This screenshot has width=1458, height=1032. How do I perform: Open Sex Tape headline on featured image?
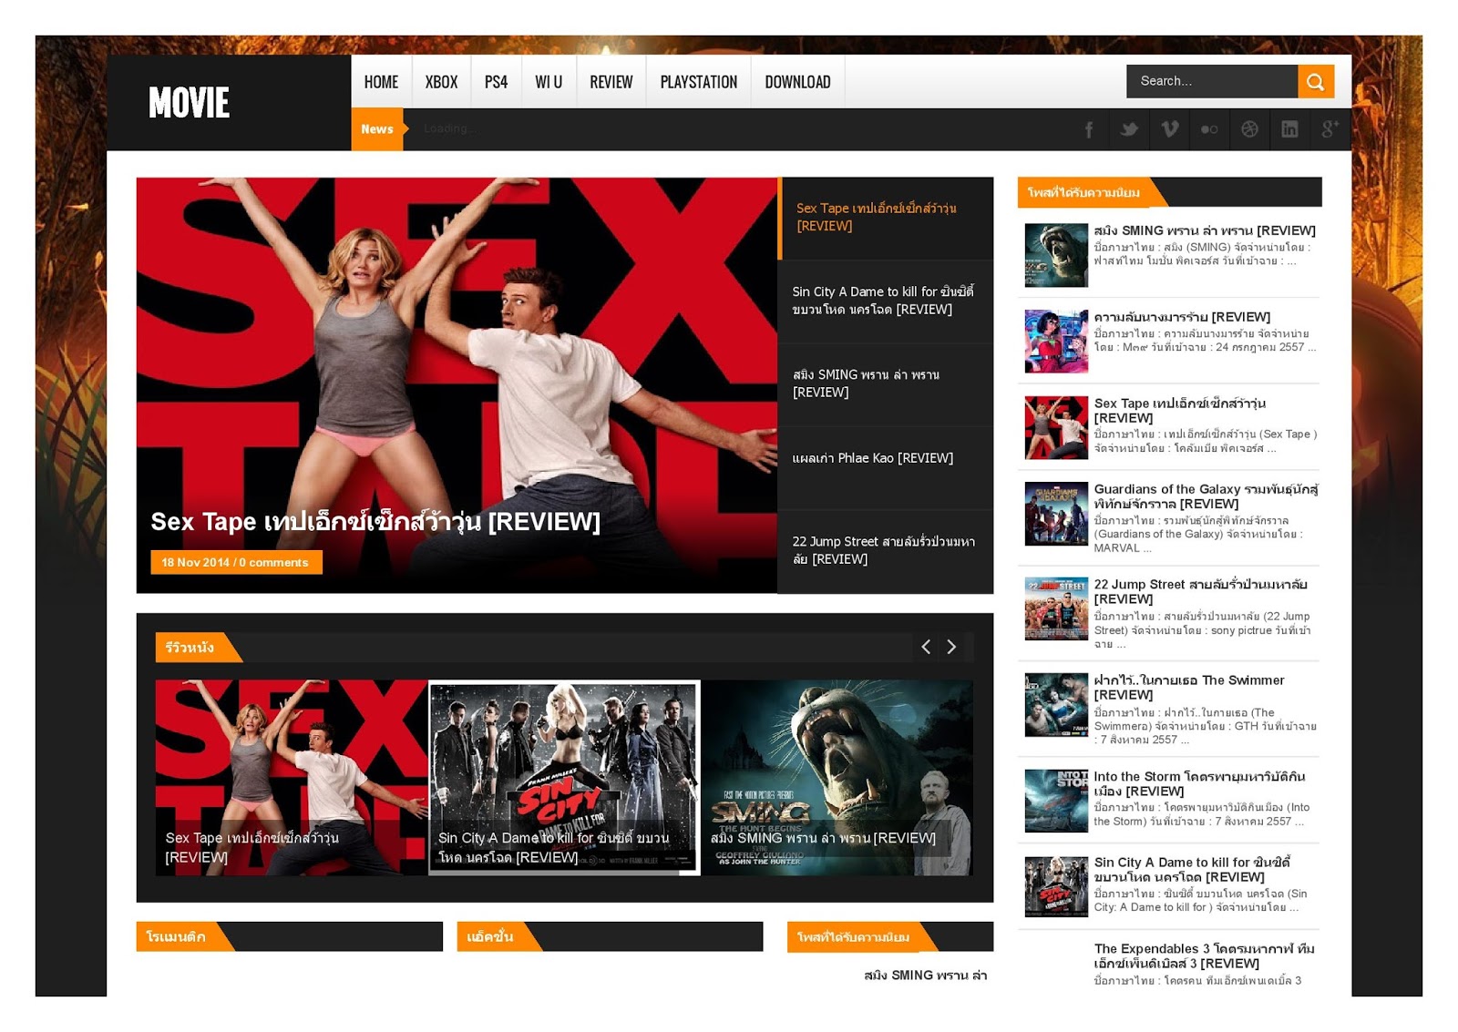(375, 522)
